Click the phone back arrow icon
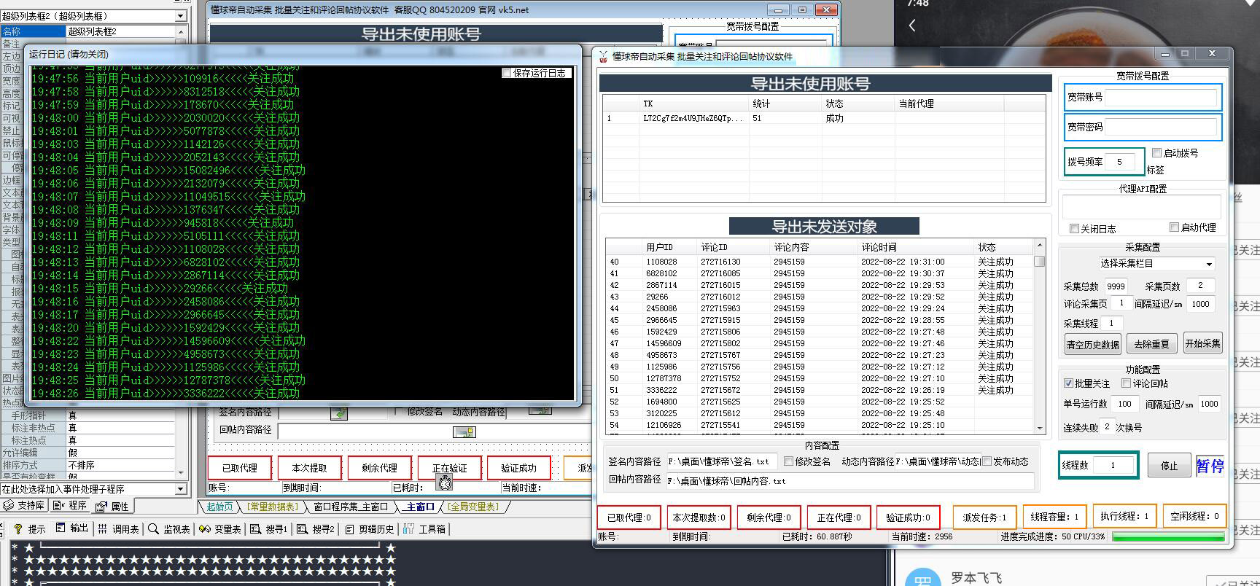The width and height of the screenshot is (1260, 586). tap(912, 26)
